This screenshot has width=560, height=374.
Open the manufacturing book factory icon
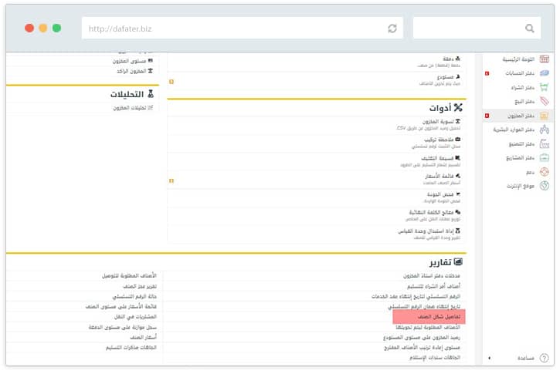click(x=544, y=143)
